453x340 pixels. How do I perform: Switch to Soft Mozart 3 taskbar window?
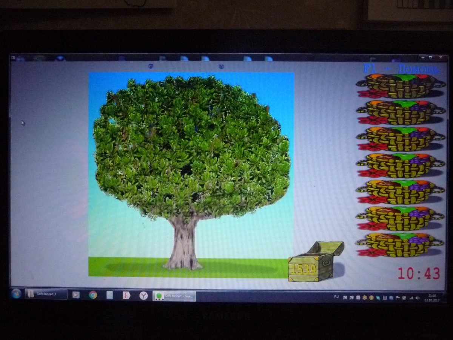46,294
